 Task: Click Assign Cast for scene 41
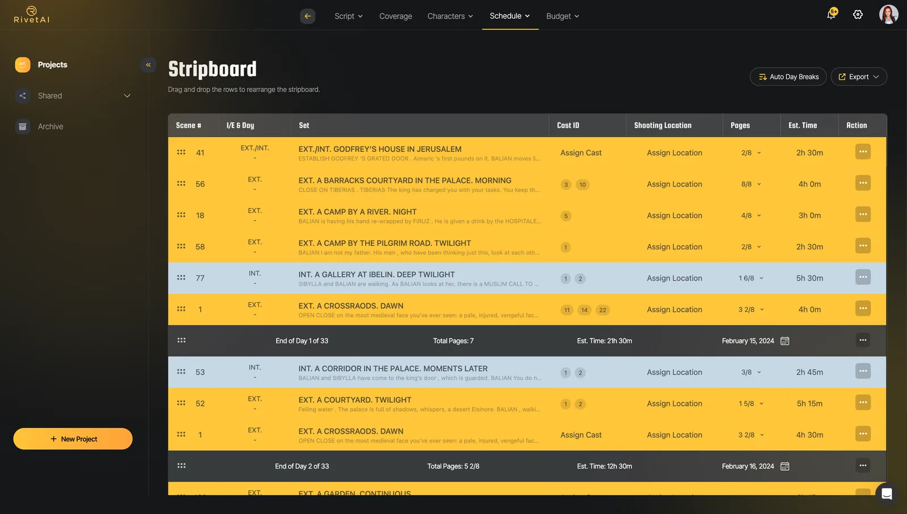click(581, 153)
